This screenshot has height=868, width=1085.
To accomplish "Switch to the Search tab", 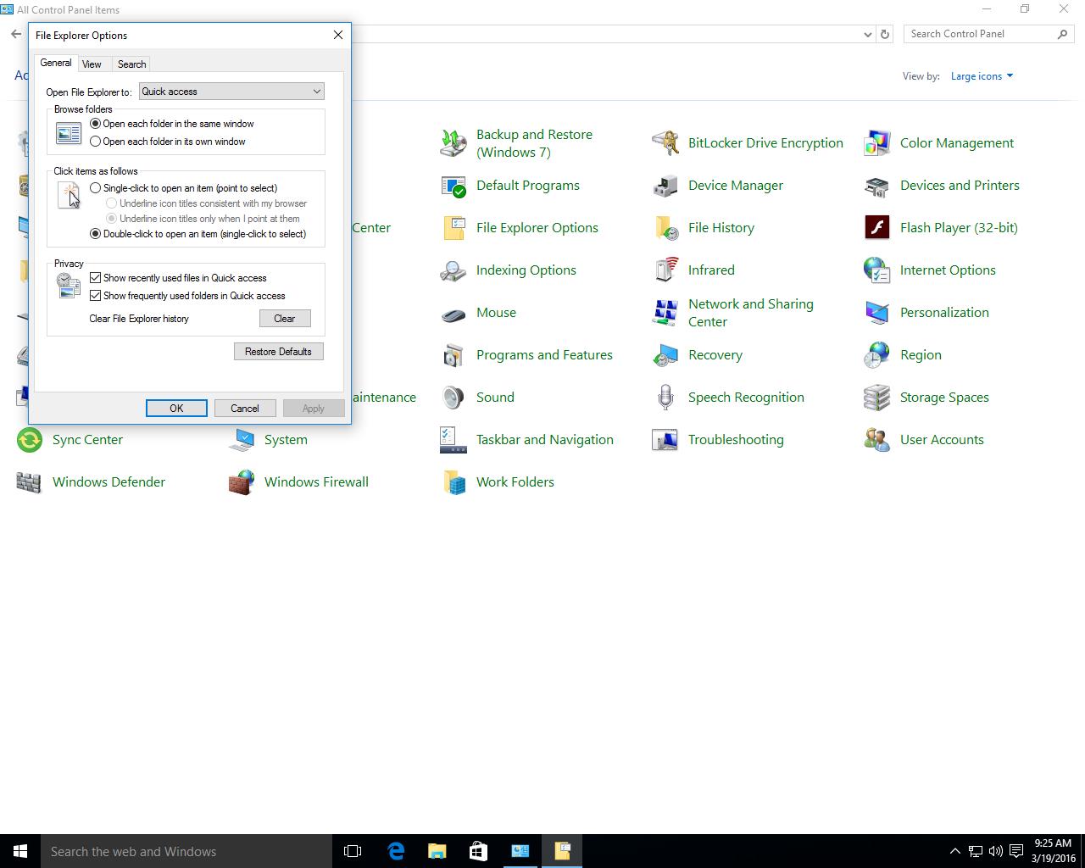I will 131,64.
